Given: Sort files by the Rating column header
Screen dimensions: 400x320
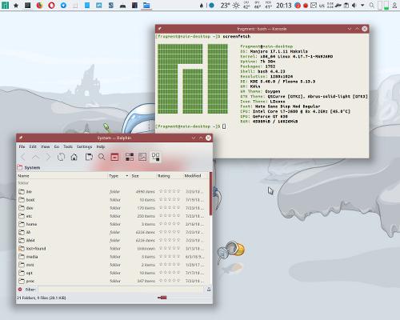Looking at the screenshot, I should (x=170, y=176).
